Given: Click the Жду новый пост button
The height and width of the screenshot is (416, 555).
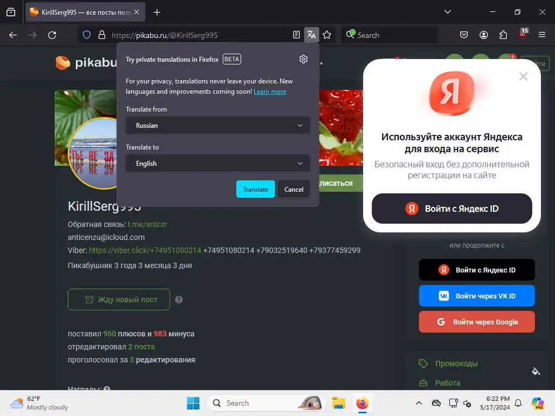Looking at the screenshot, I should [119, 300].
